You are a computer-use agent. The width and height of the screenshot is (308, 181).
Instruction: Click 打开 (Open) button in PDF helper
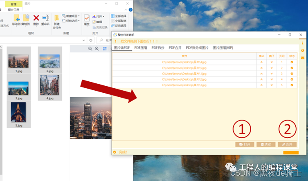click(x=245, y=144)
